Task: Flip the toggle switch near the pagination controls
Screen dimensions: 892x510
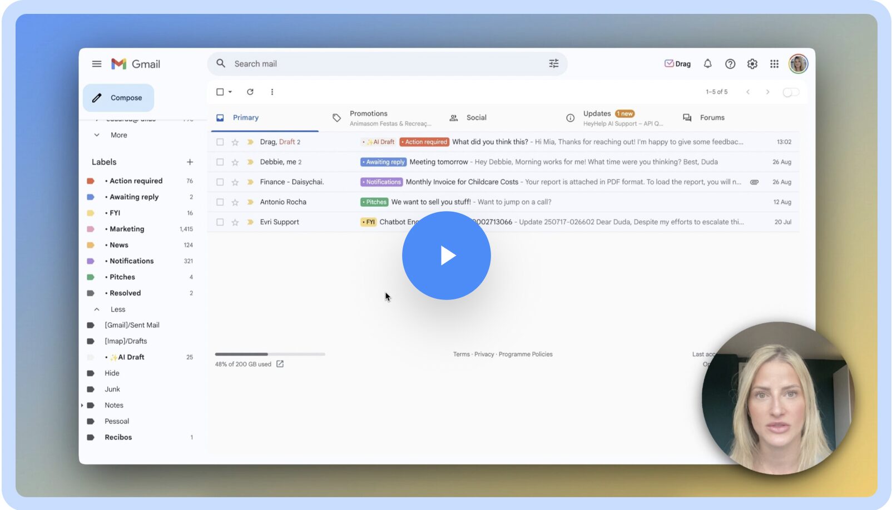Action: click(790, 92)
